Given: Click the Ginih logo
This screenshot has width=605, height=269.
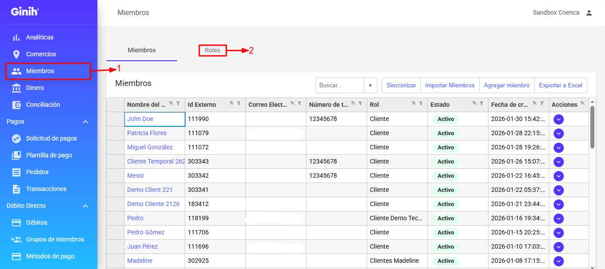Looking at the screenshot, I should coord(25,12).
